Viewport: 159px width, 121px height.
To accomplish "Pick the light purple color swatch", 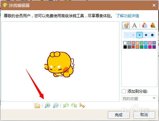I will [154, 43].
